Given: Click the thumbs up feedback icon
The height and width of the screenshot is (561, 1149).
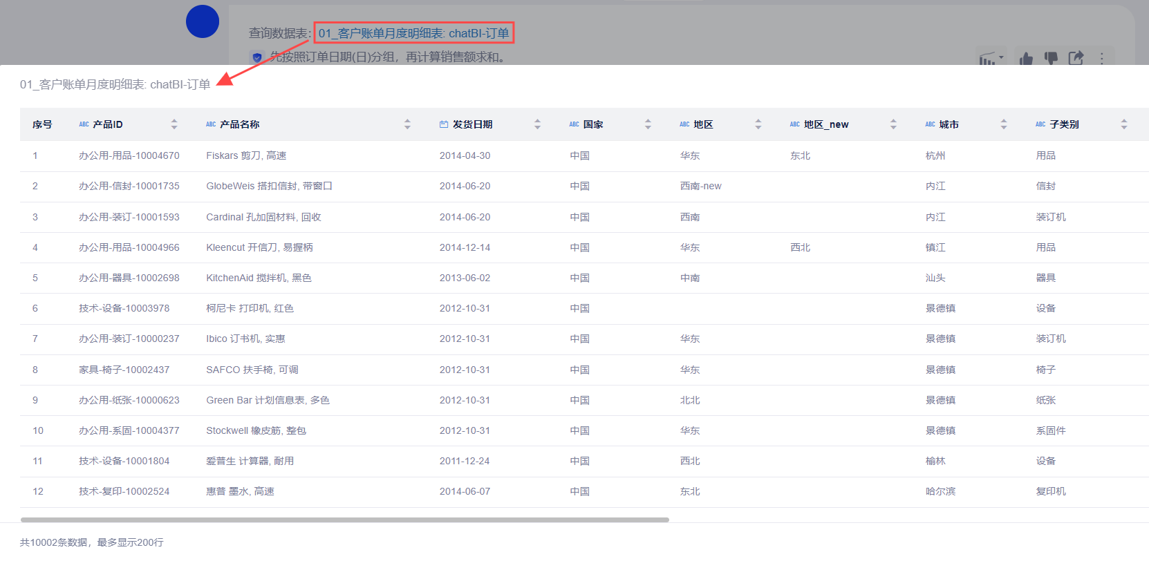Looking at the screenshot, I should 1026,59.
